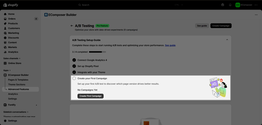Screen dimensions: 262x125
Task: Expand the Apps section chevron
Action: click(x=10, y=70)
